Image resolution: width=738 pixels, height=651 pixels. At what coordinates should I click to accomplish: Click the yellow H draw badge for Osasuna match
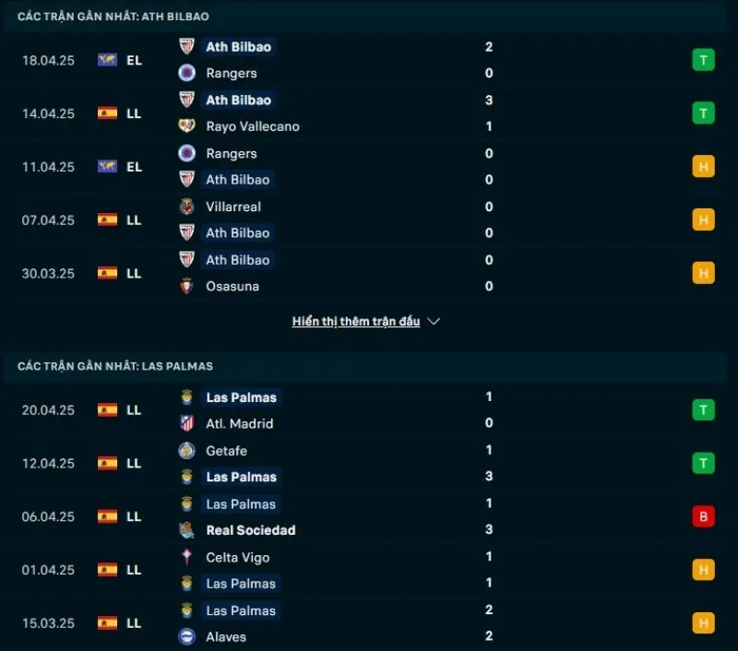click(x=703, y=273)
